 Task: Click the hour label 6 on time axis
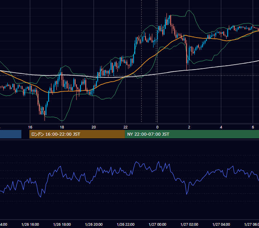[253, 127]
